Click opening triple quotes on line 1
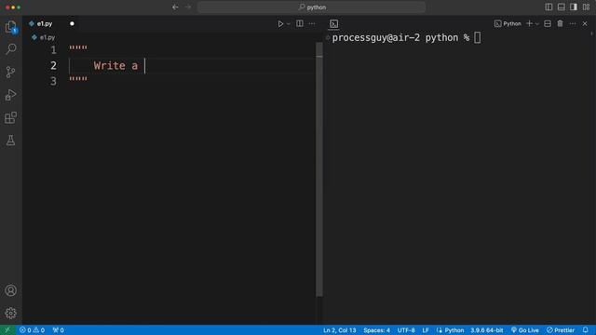 pyautogui.click(x=78, y=47)
